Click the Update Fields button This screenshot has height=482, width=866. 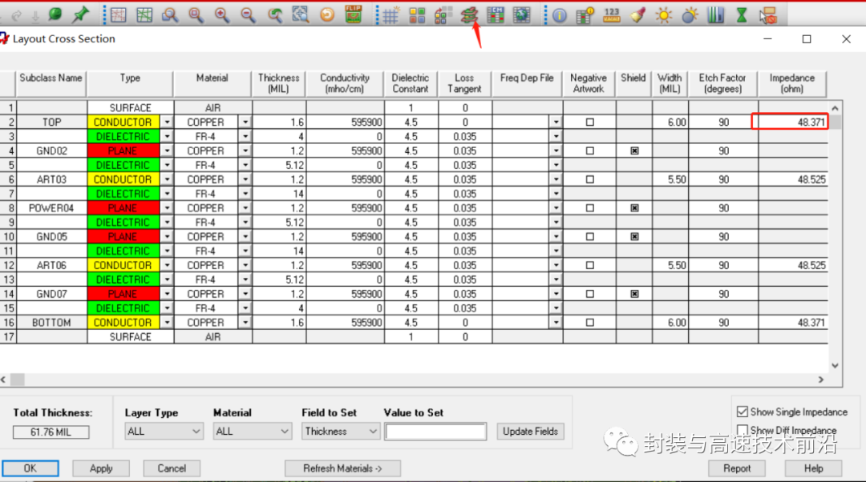(530, 432)
